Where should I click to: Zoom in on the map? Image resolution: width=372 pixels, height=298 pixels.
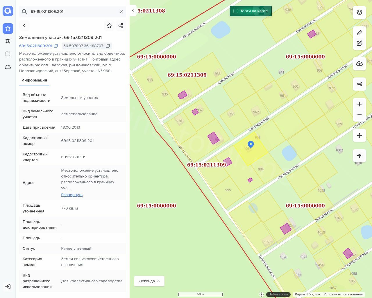click(360, 104)
